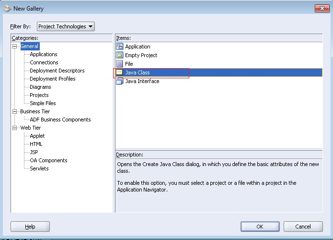Select the Application item icon
The height and width of the screenshot is (240, 333).
coord(120,47)
